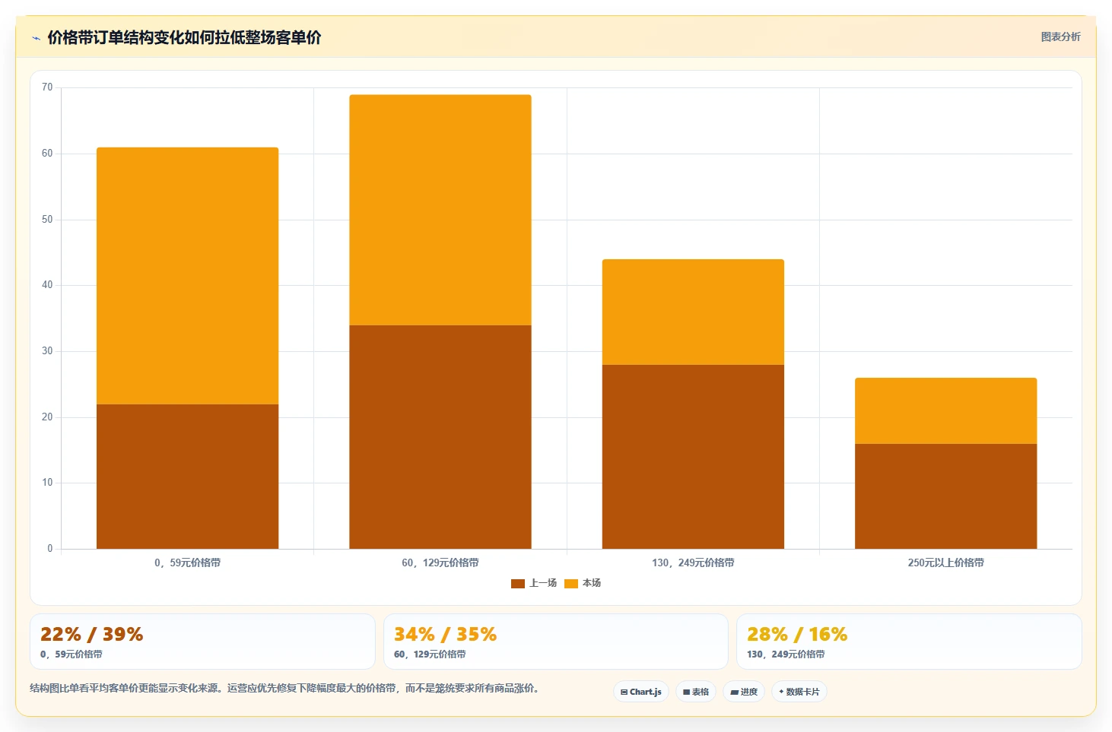The image size is (1112, 732).
Task: Click the y-axis value 30
Action: pyautogui.click(x=47, y=351)
